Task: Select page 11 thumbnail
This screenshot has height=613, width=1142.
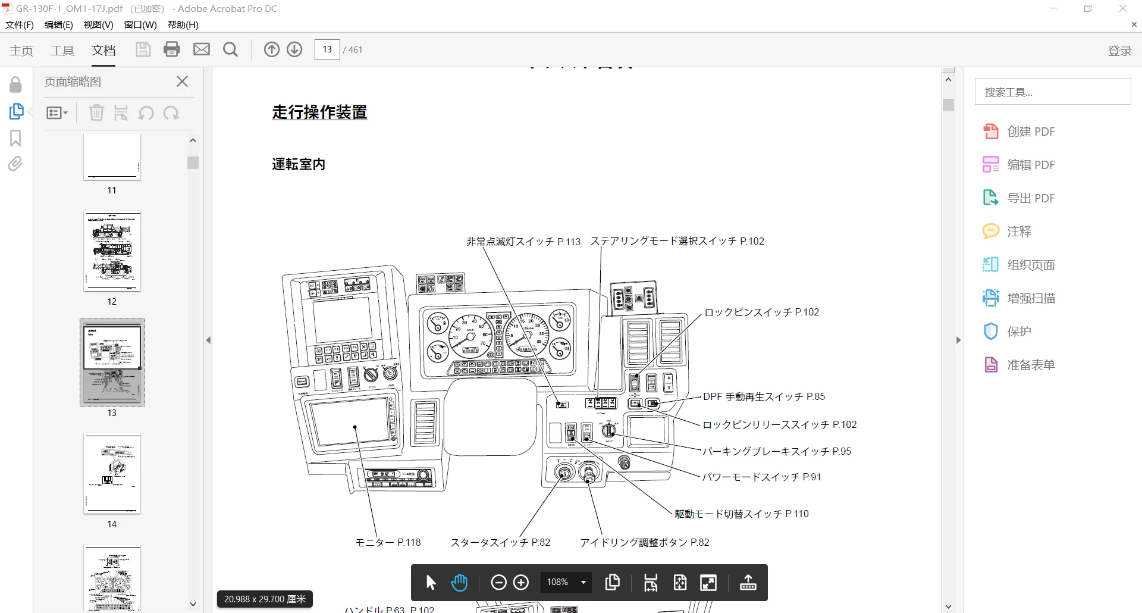Action: pos(112,157)
